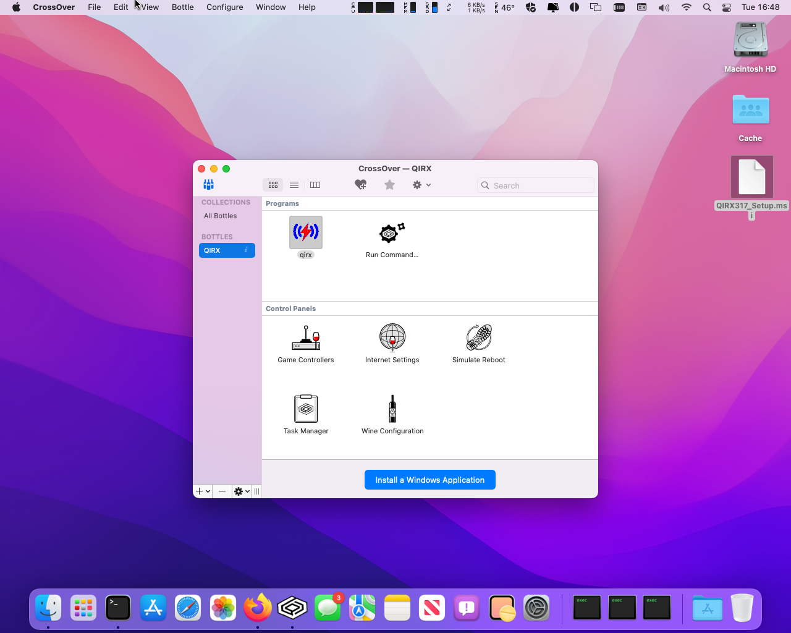Open the Configure menu

tap(225, 7)
